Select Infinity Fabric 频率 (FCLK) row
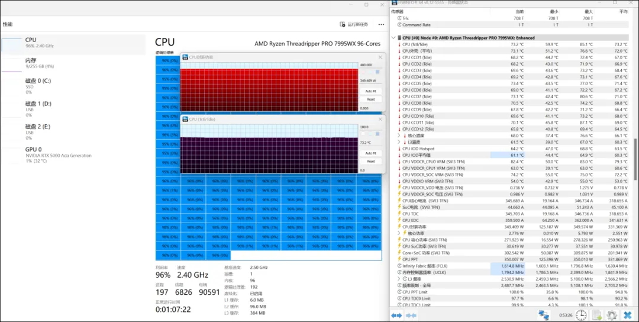Screen dimensions: 639x322 pyautogui.click(x=511, y=266)
